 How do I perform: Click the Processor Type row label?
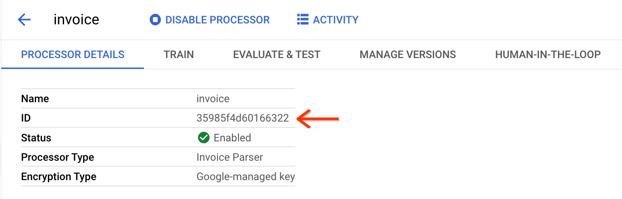tap(57, 158)
